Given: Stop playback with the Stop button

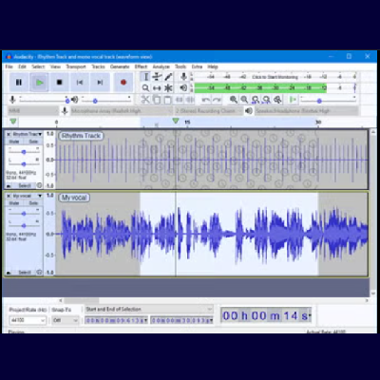Looking at the screenshot, I should pyautogui.click(x=60, y=83).
